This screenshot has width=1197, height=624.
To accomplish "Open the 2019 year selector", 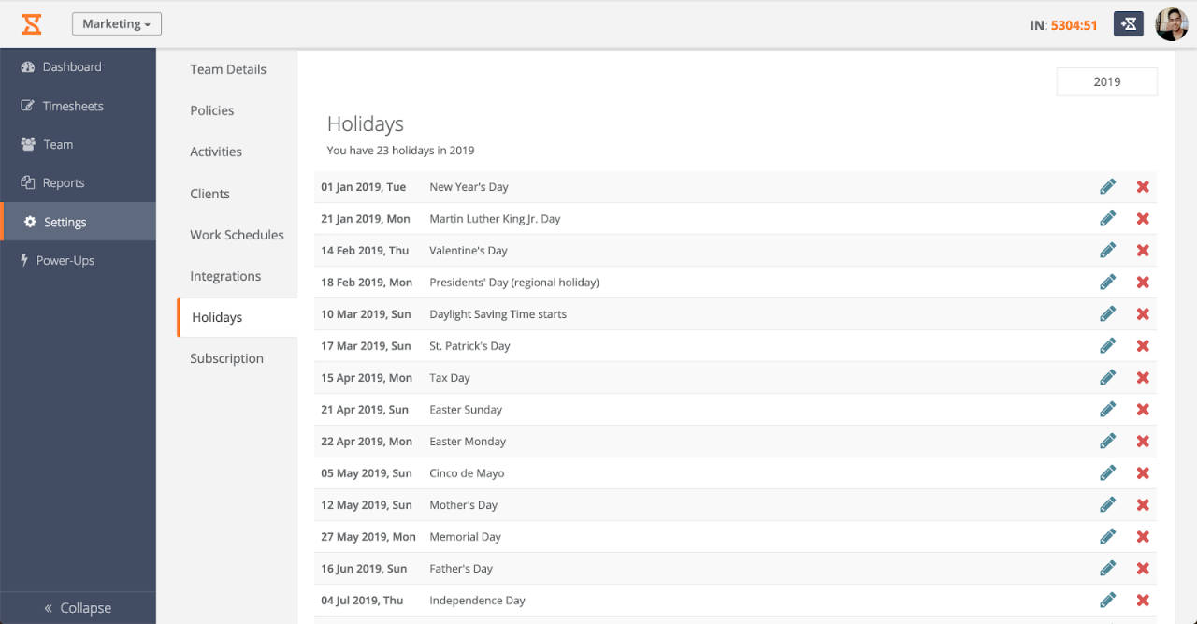I will (1107, 81).
